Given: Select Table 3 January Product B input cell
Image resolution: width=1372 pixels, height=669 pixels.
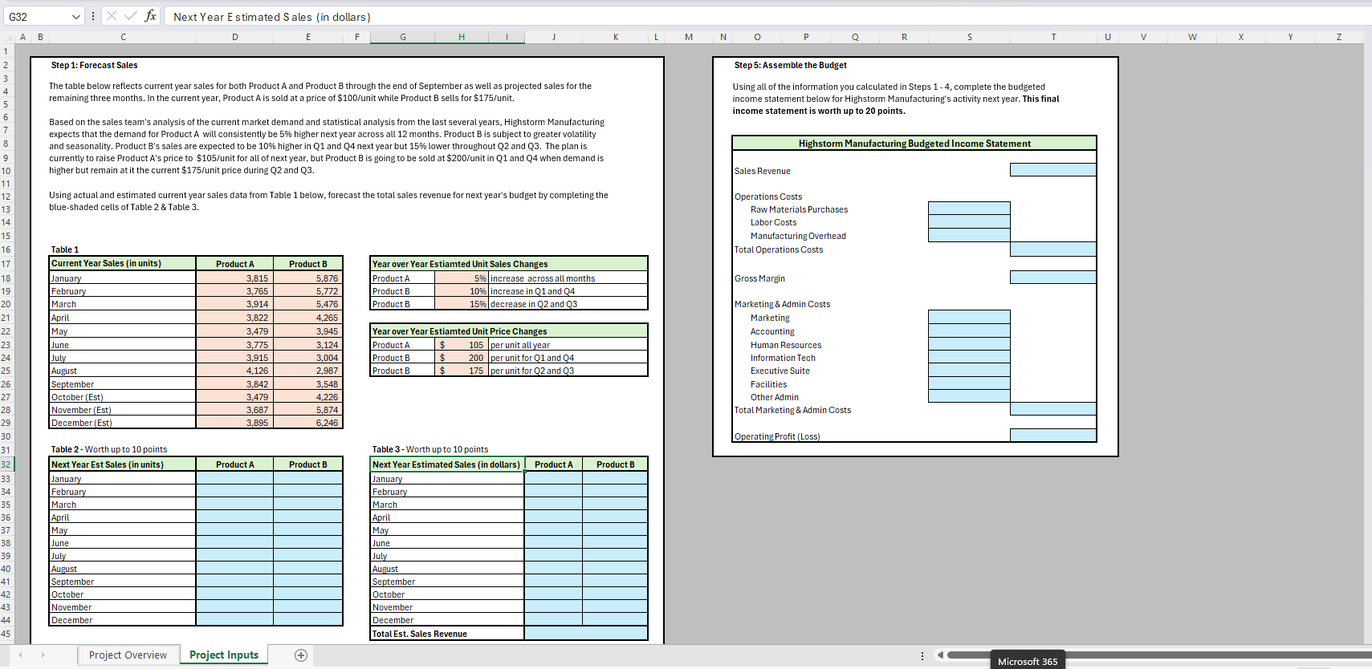Looking at the screenshot, I should (616, 478).
